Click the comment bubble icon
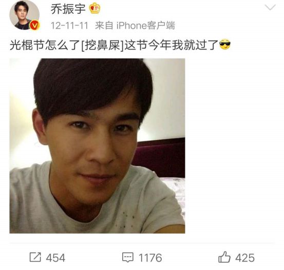The height and width of the screenshot is (270, 284). (128, 257)
